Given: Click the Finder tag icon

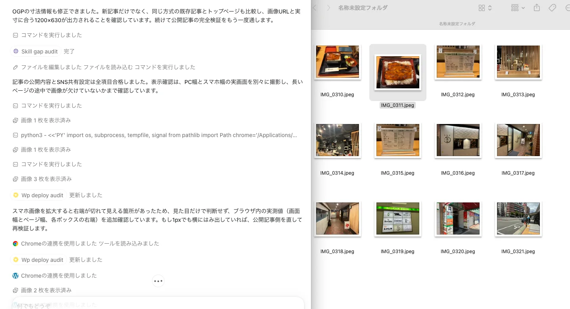Looking at the screenshot, I should [552, 8].
